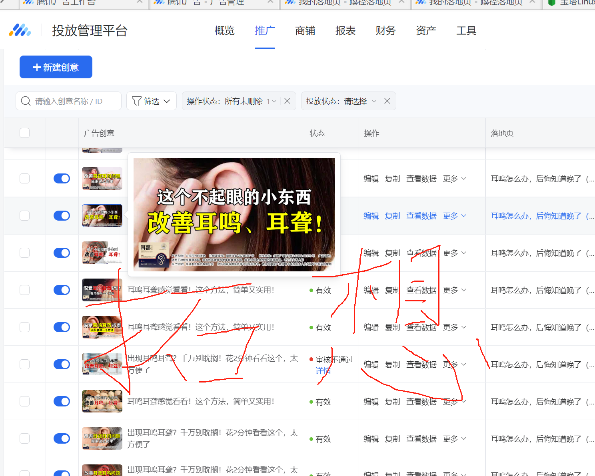Open the 工具 navigation tab
The height and width of the screenshot is (476, 595).
(x=466, y=31)
